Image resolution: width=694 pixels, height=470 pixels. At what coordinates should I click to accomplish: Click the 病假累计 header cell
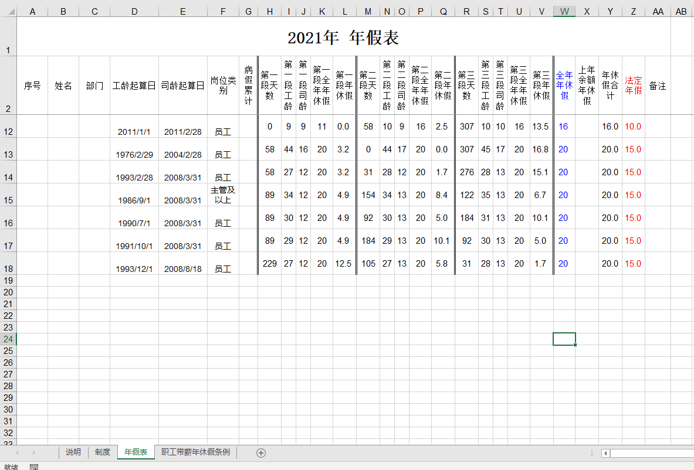click(248, 86)
